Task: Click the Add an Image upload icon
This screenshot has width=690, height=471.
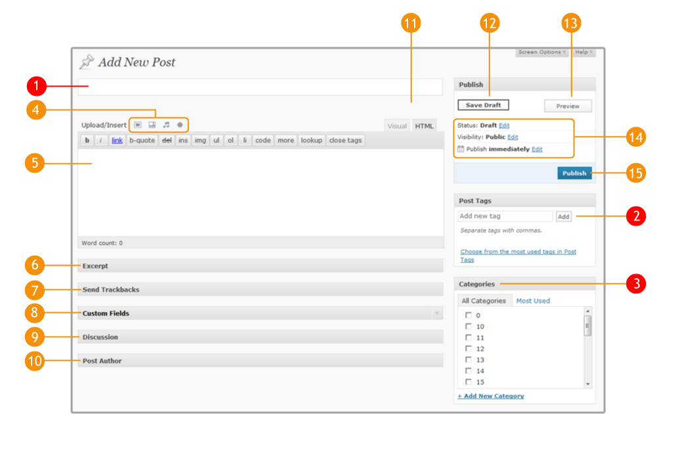Action: 138,125
